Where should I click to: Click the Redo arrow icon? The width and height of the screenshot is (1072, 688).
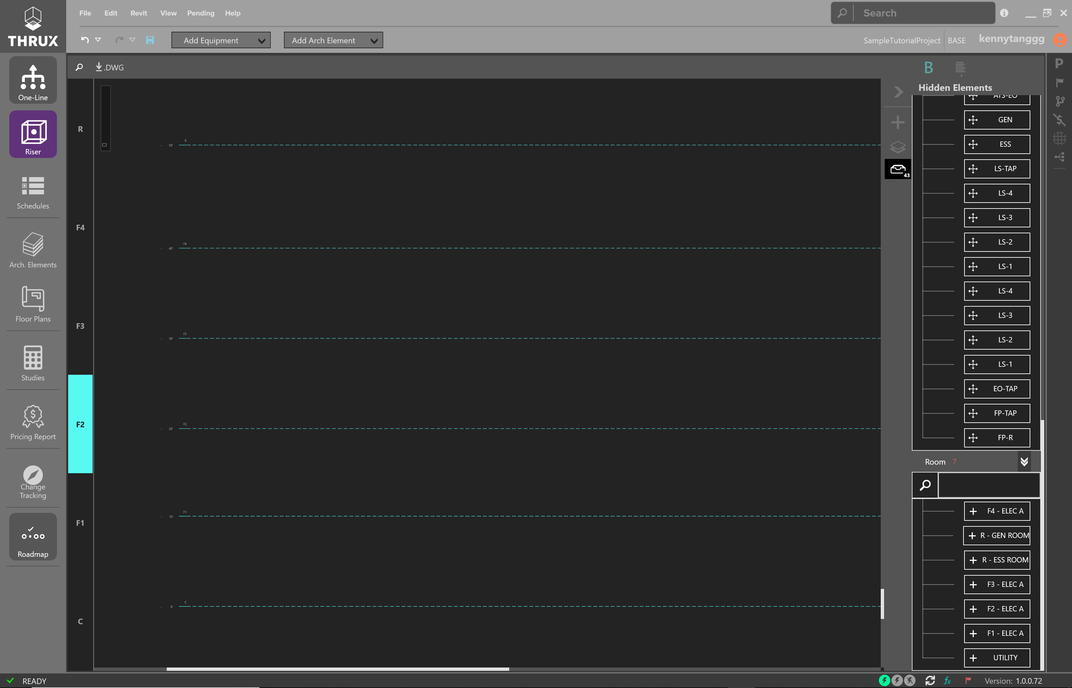coord(119,40)
